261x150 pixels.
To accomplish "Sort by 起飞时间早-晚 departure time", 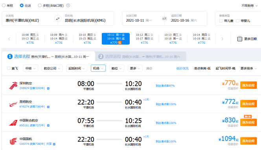I will (x=225, y=69).
